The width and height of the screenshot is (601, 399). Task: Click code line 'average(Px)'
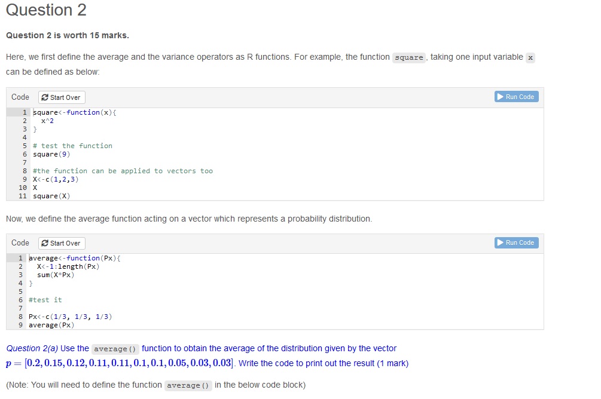click(51, 325)
